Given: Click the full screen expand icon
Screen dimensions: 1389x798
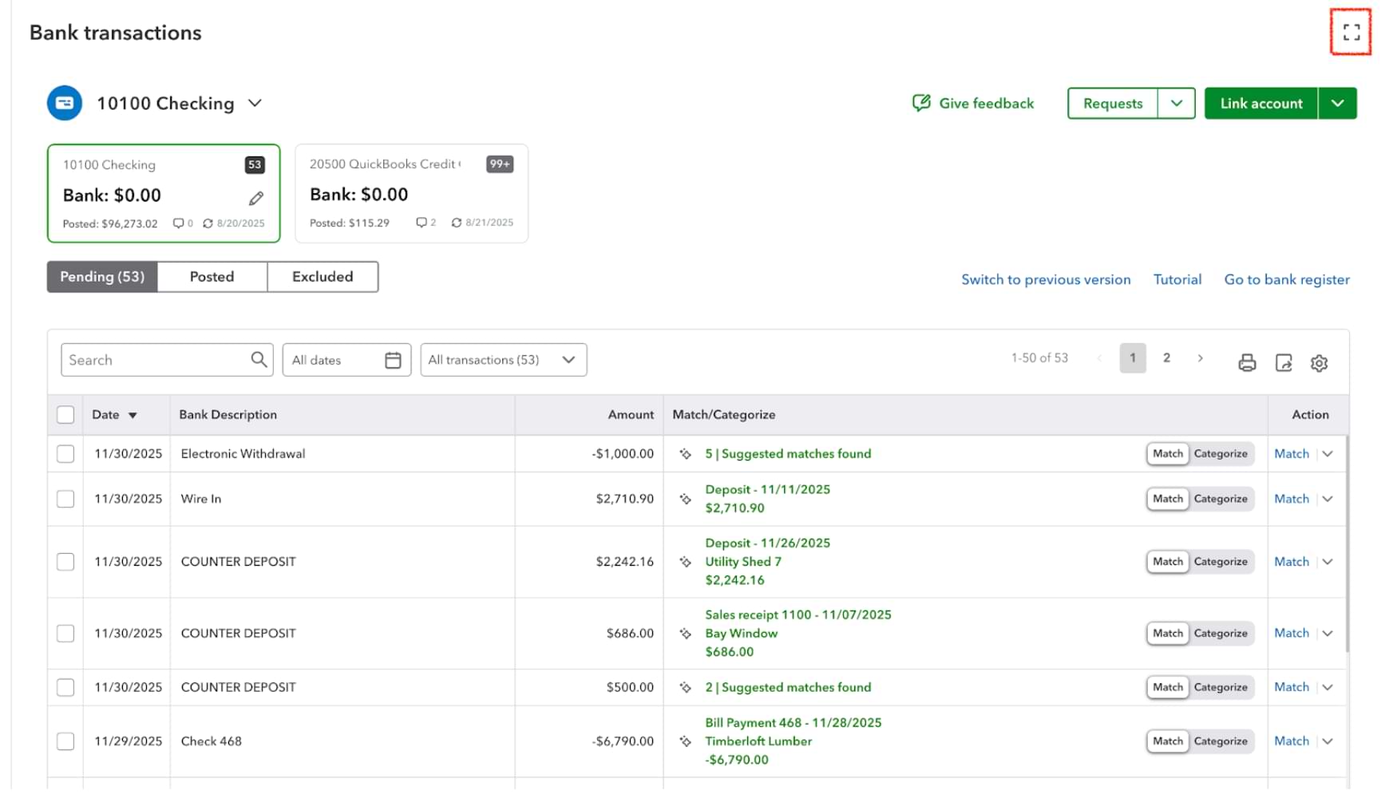Looking at the screenshot, I should pos(1351,32).
